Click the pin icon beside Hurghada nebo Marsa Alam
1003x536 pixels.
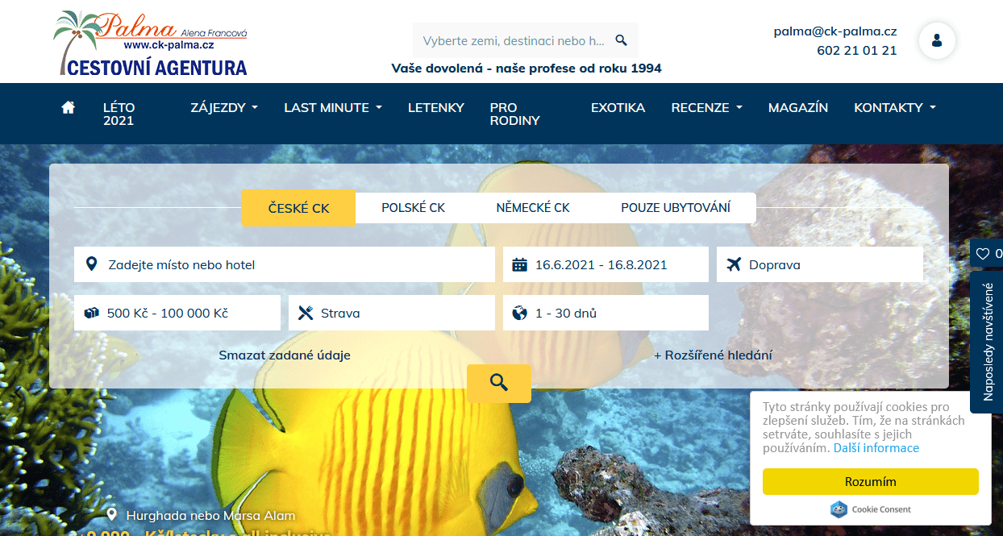112,515
